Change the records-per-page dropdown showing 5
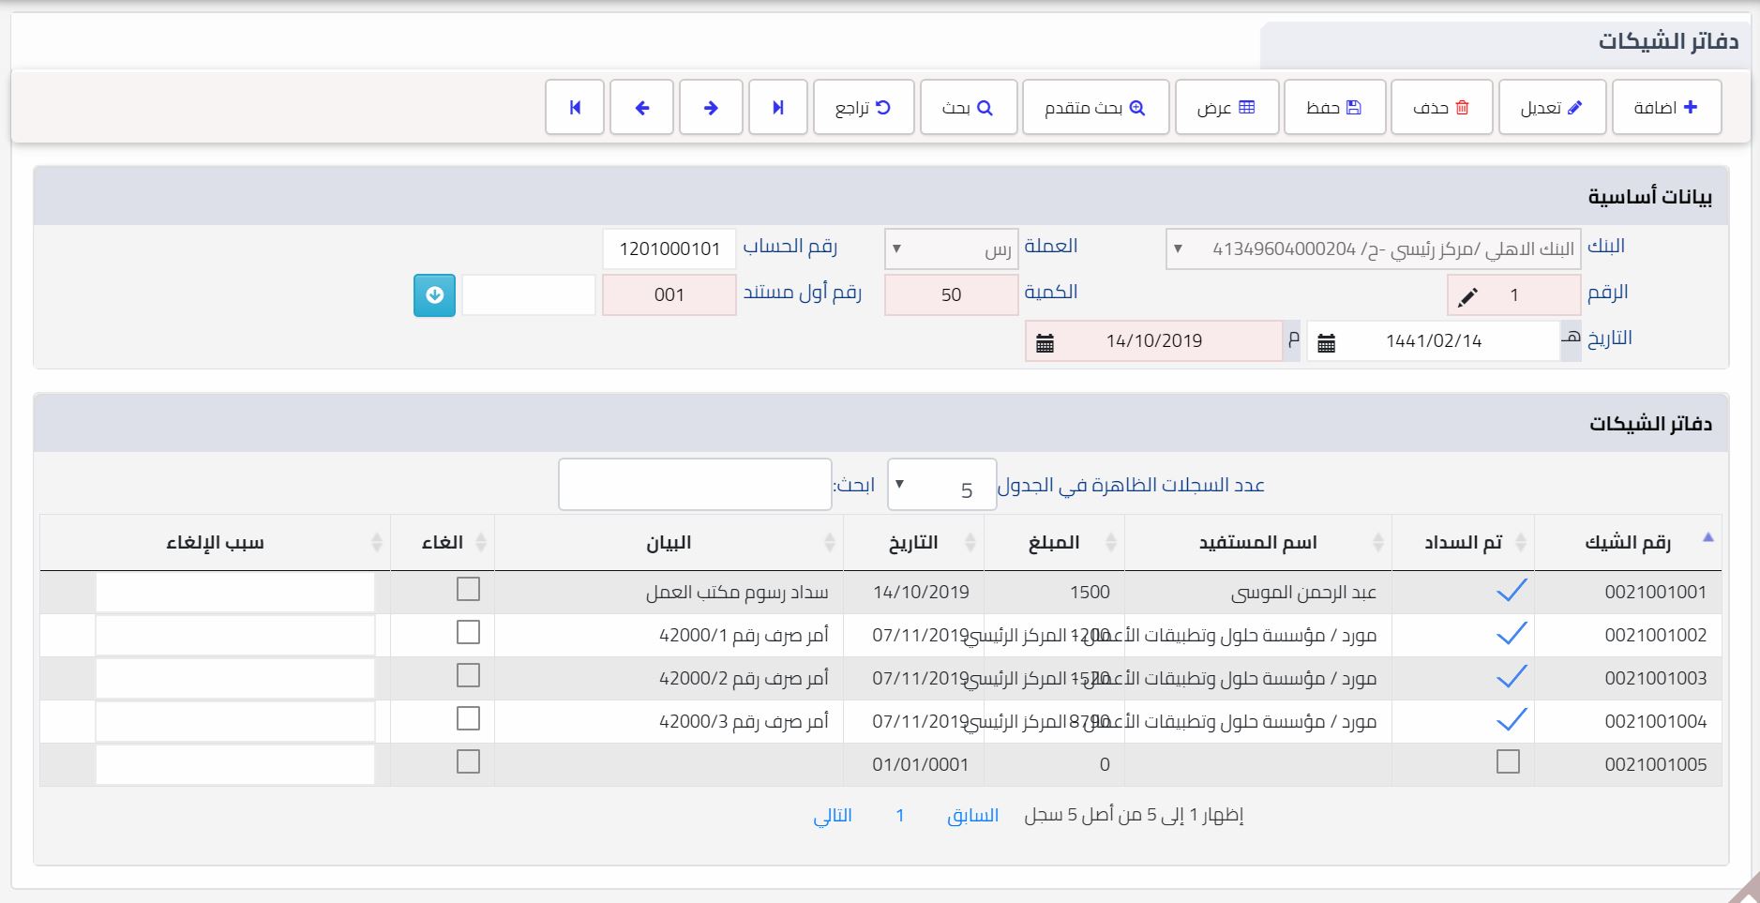 [940, 486]
